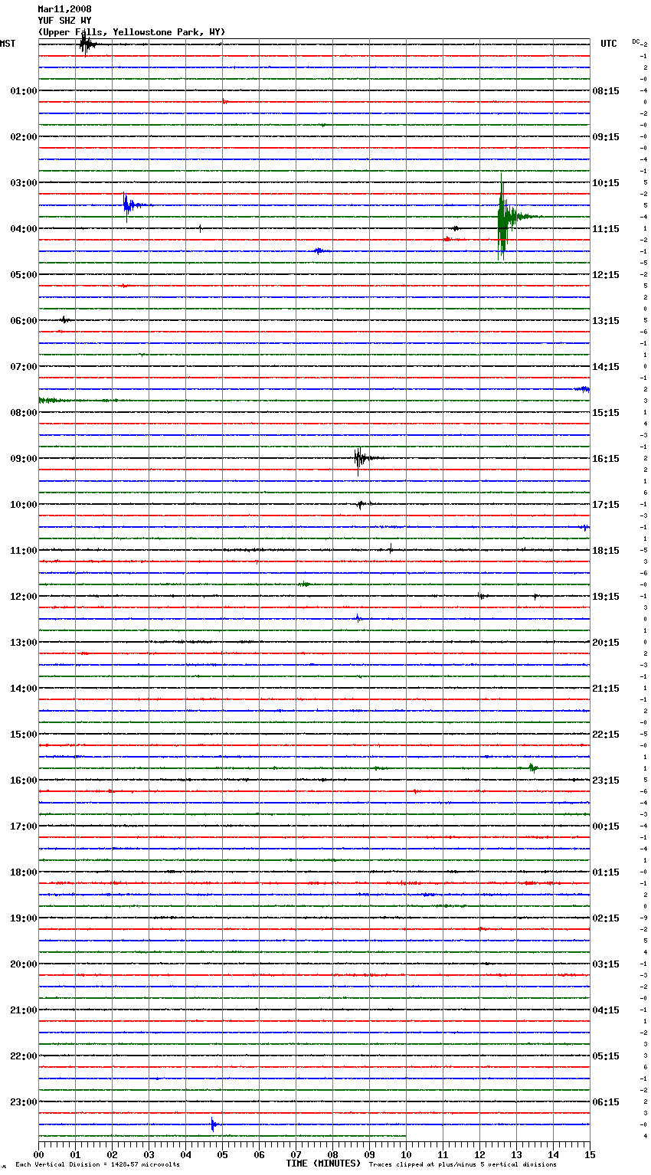Click the TIME (MINUTES) axis title
The width and height of the screenshot is (651, 1175).
(x=323, y=1164)
